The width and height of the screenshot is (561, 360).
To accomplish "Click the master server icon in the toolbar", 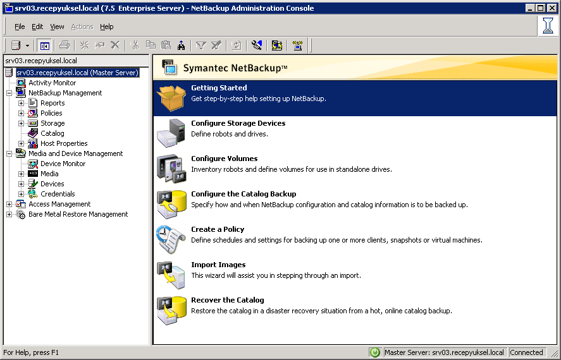I will point(16,45).
